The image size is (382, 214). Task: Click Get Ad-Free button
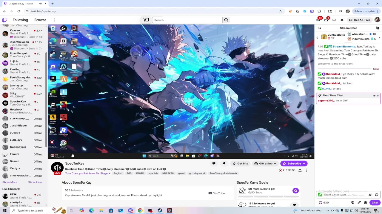coord(360,20)
